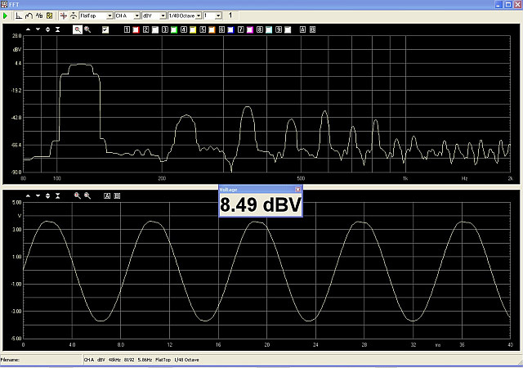Pick the yellow trace 4 color swatch
The width and height of the screenshot is (523, 368).
[x=193, y=29]
